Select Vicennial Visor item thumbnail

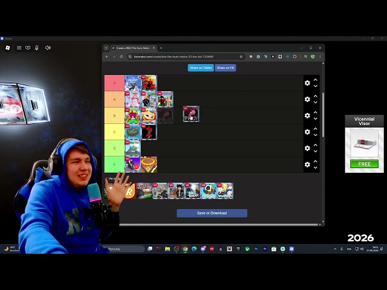(364, 143)
